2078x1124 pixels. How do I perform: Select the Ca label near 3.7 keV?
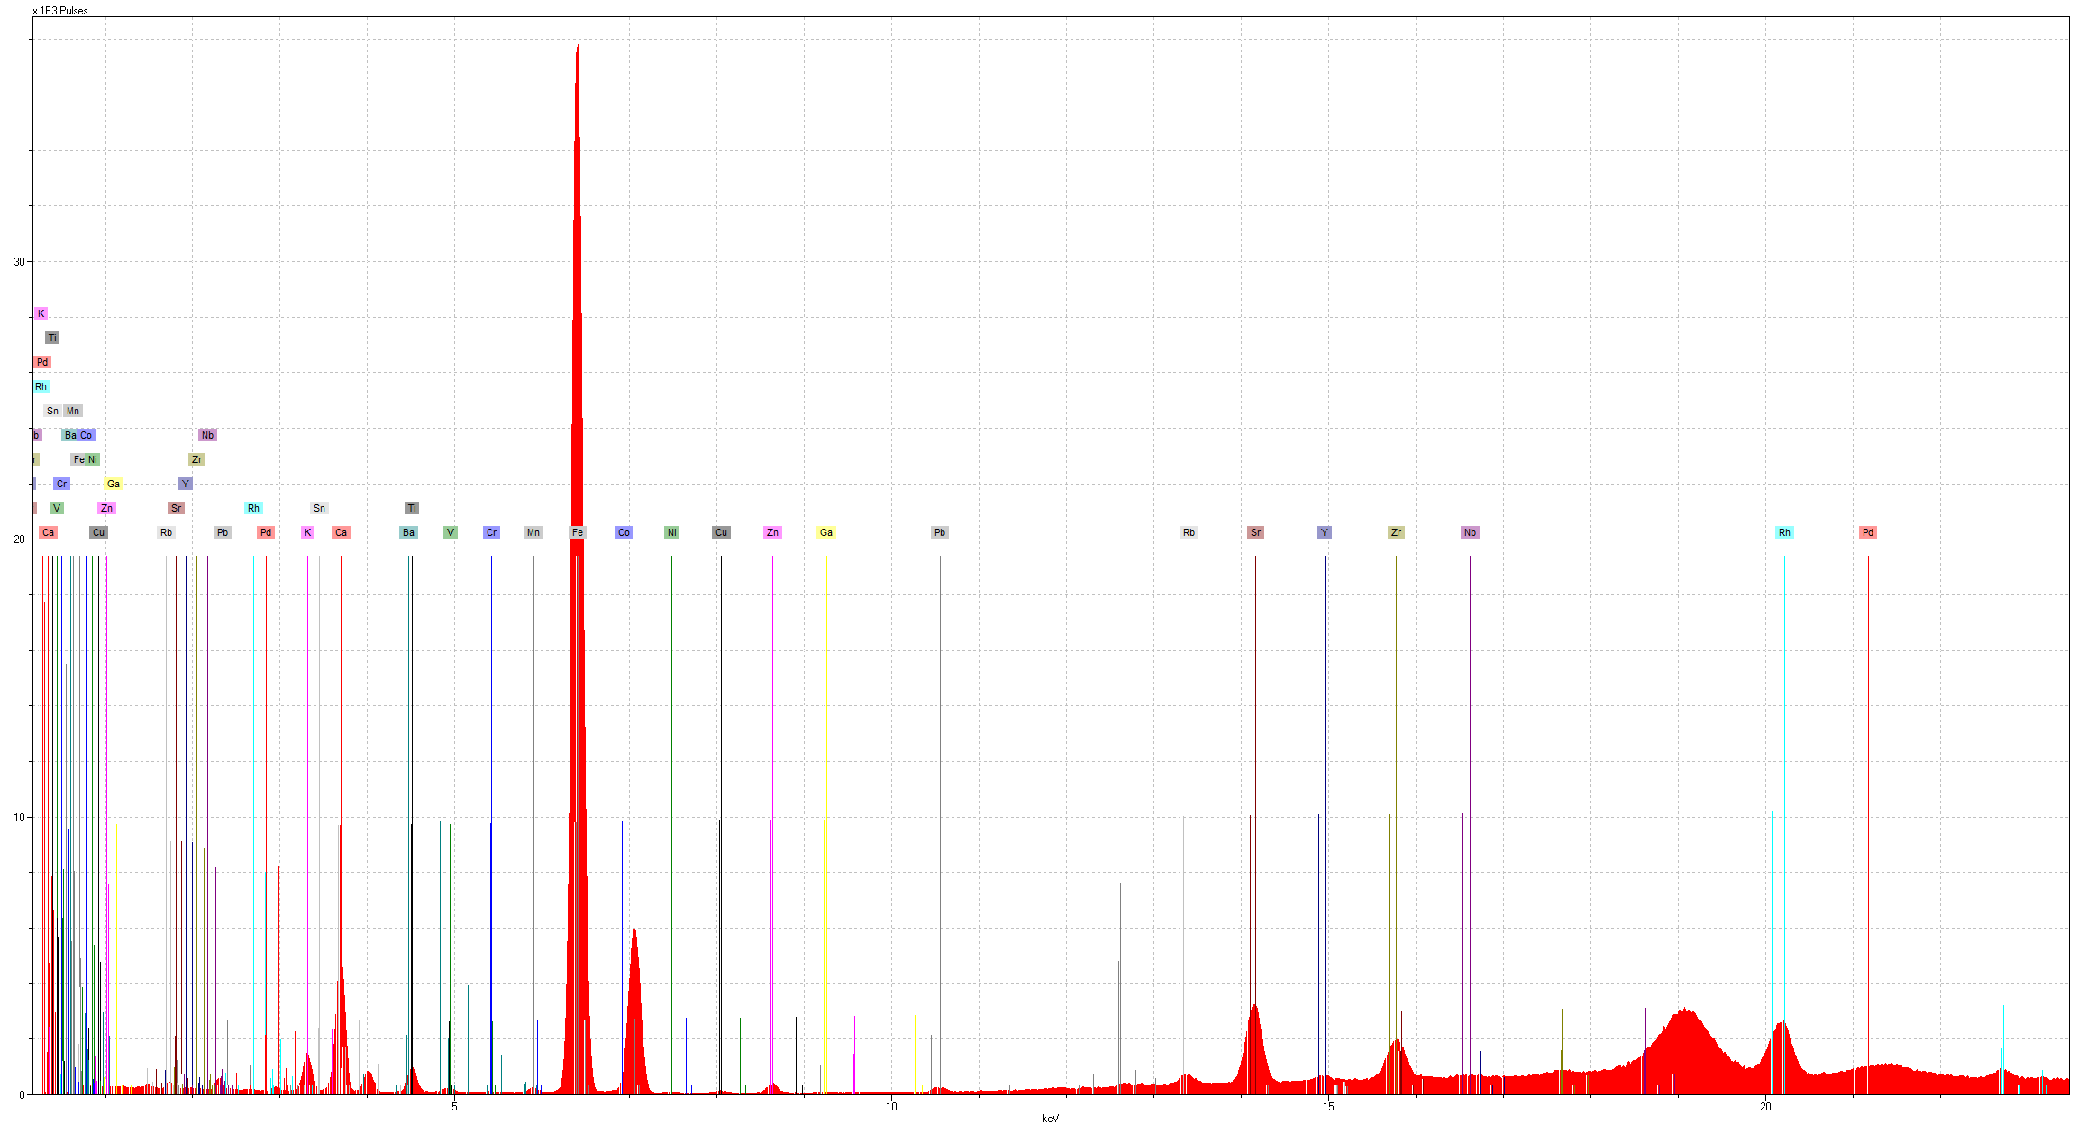coord(341,532)
